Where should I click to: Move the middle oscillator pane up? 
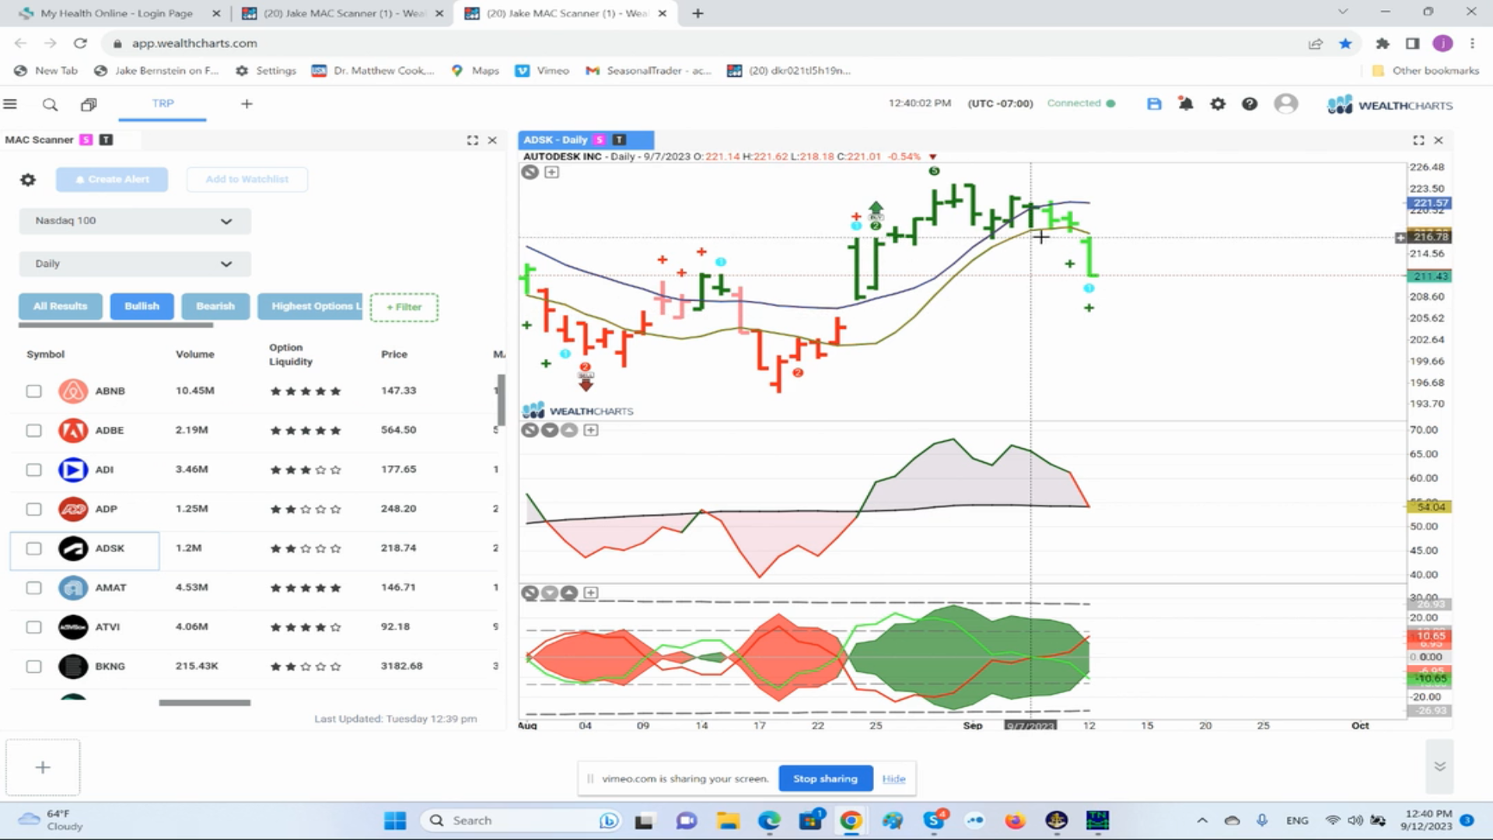click(569, 430)
